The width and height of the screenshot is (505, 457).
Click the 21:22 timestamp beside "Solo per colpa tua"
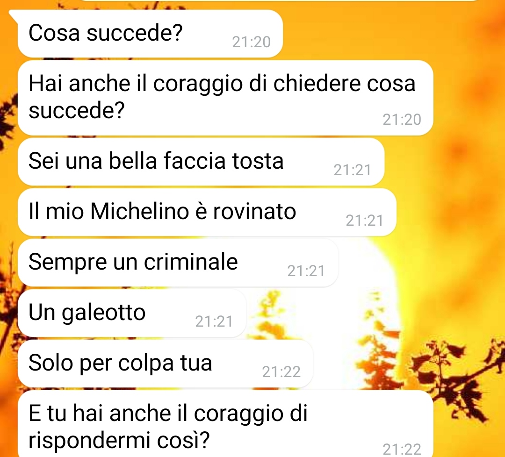tap(281, 372)
